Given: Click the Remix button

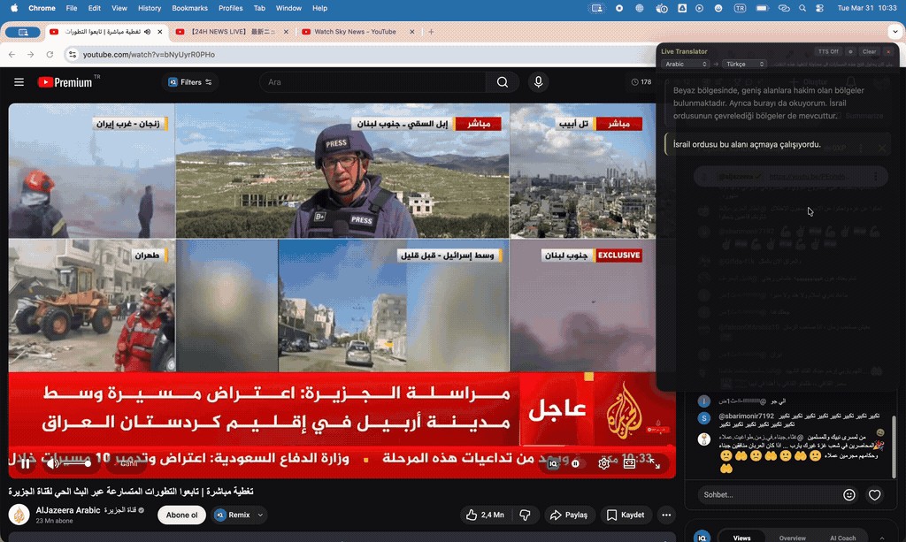Looking at the screenshot, I should pyautogui.click(x=233, y=515).
